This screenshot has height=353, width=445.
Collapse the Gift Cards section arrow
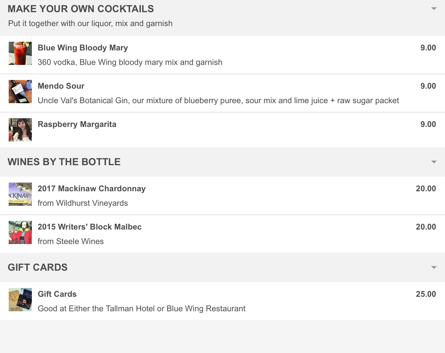click(x=434, y=267)
